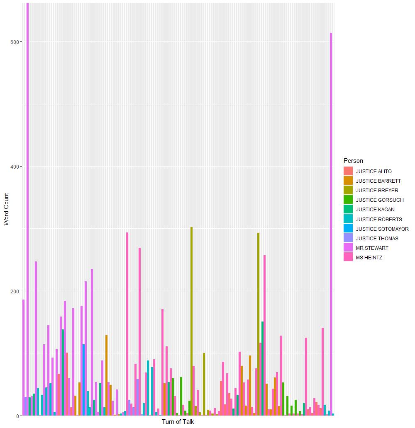Click the MR STEWART legend color swatch

(x=348, y=248)
